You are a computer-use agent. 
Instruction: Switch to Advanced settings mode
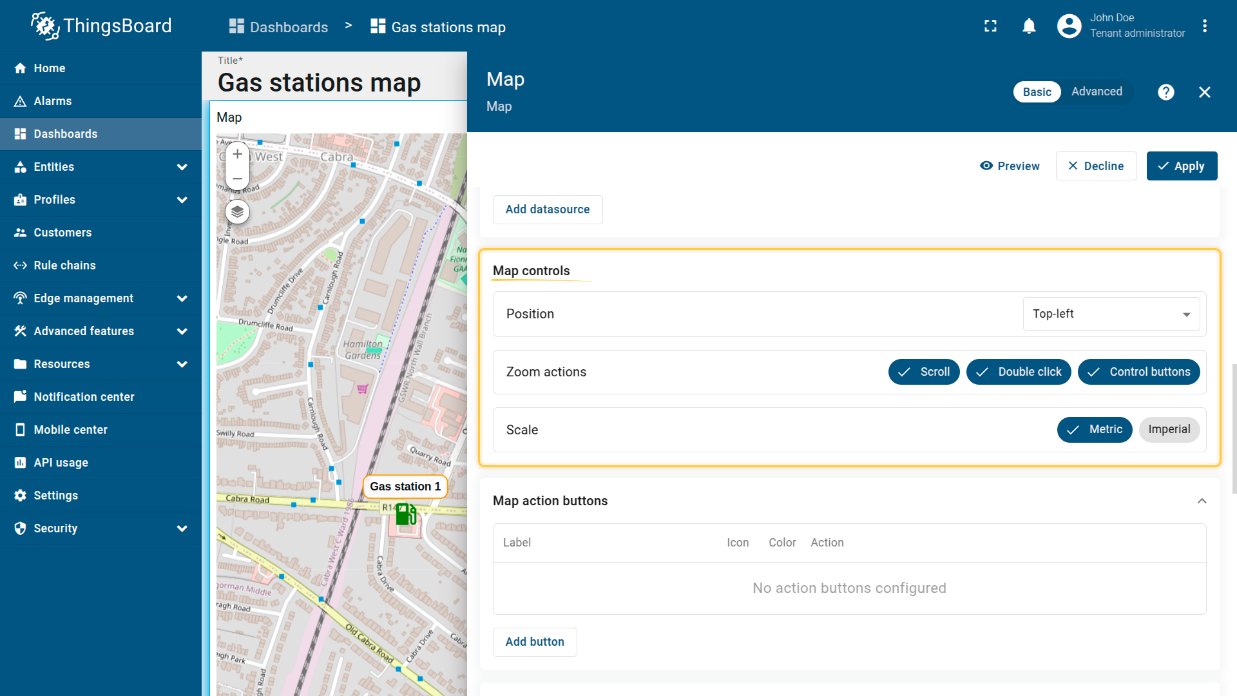[x=1097, y=92]
